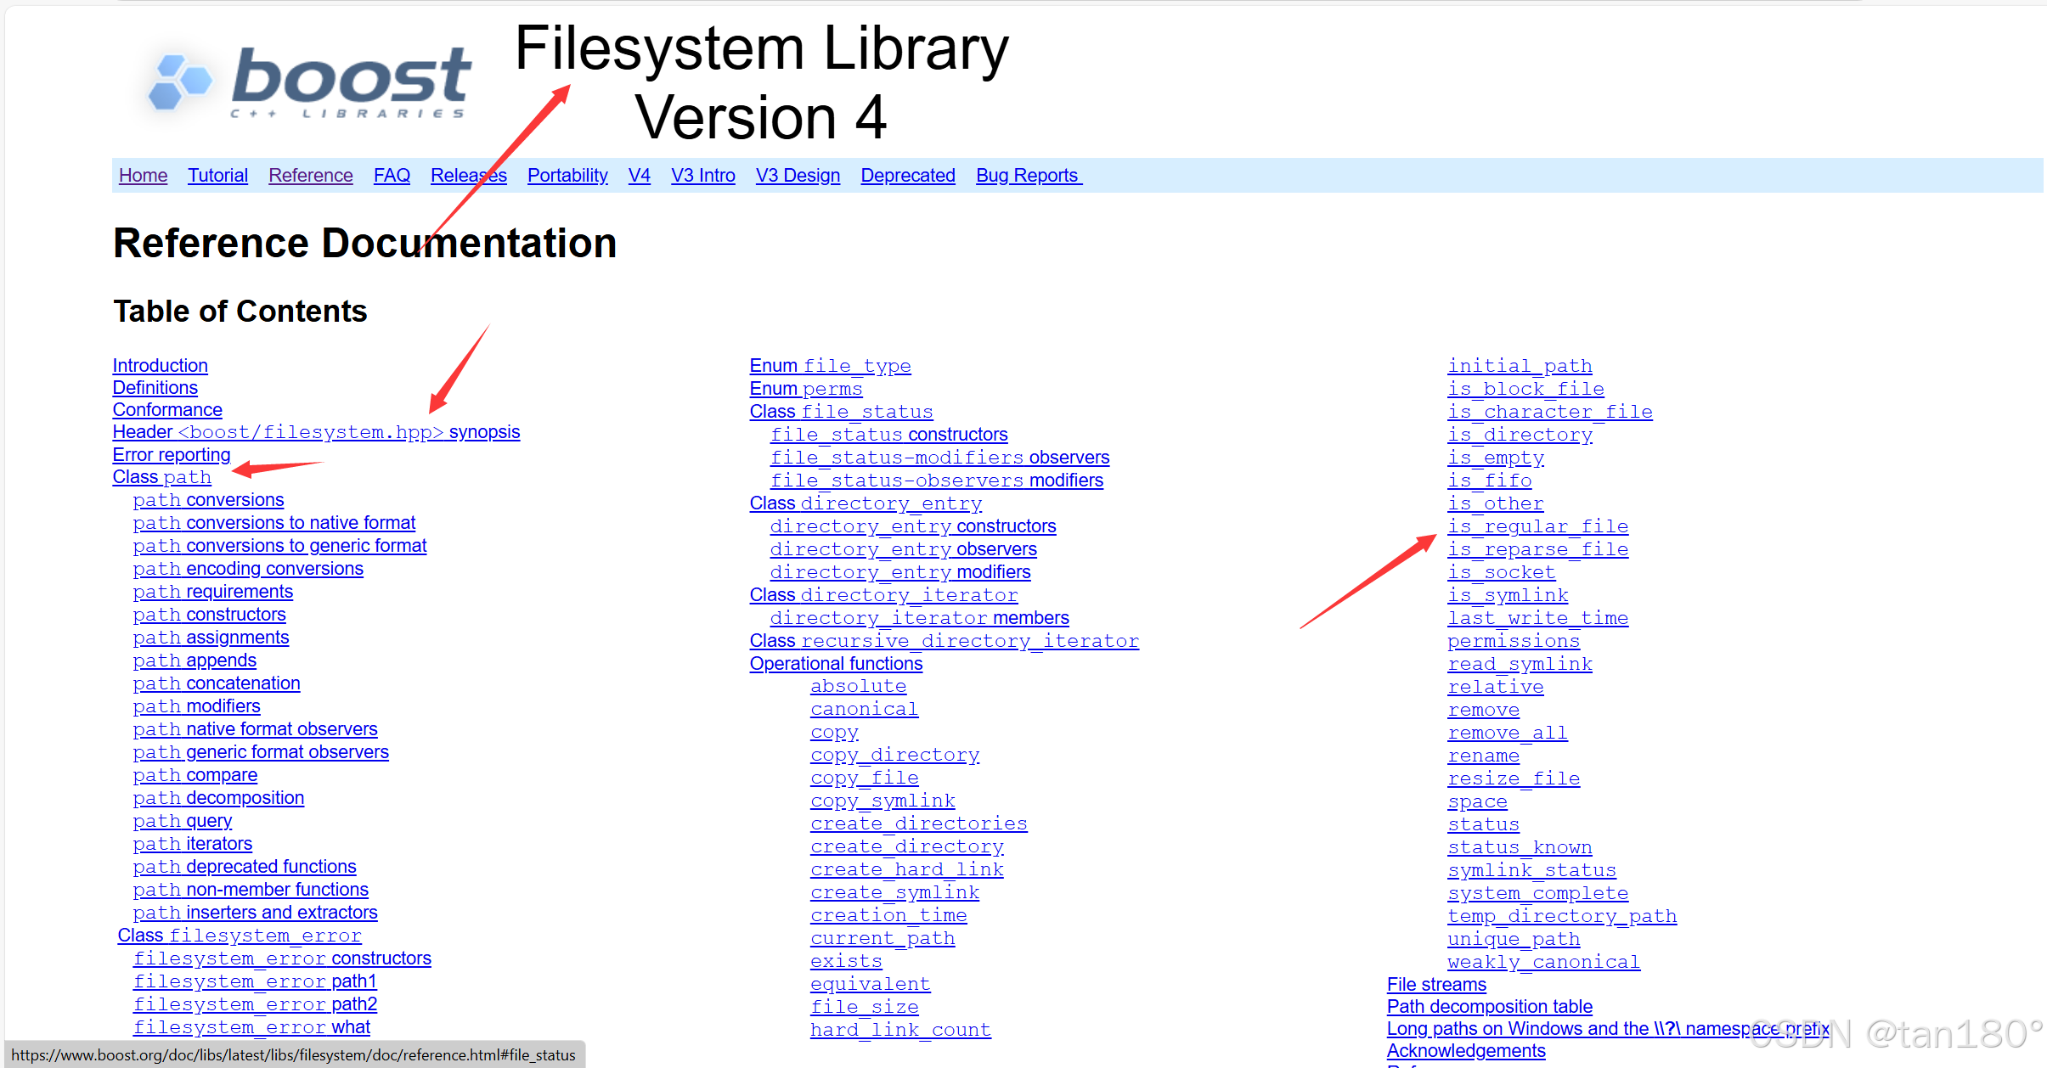
Task: Open Enum file_type link
Action: pyautogui.click(x=831, y=366)
